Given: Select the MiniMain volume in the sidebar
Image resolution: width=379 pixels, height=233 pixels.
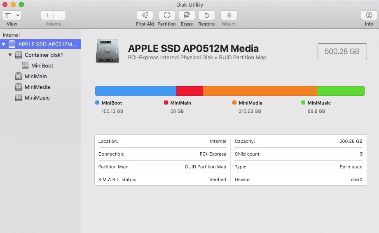Looking at the screenshot, I should coord(40,76).
